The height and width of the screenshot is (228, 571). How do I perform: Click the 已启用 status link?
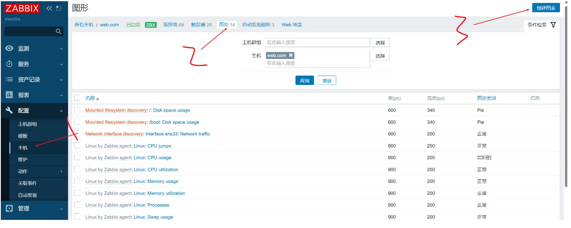(x=133, y=25)
